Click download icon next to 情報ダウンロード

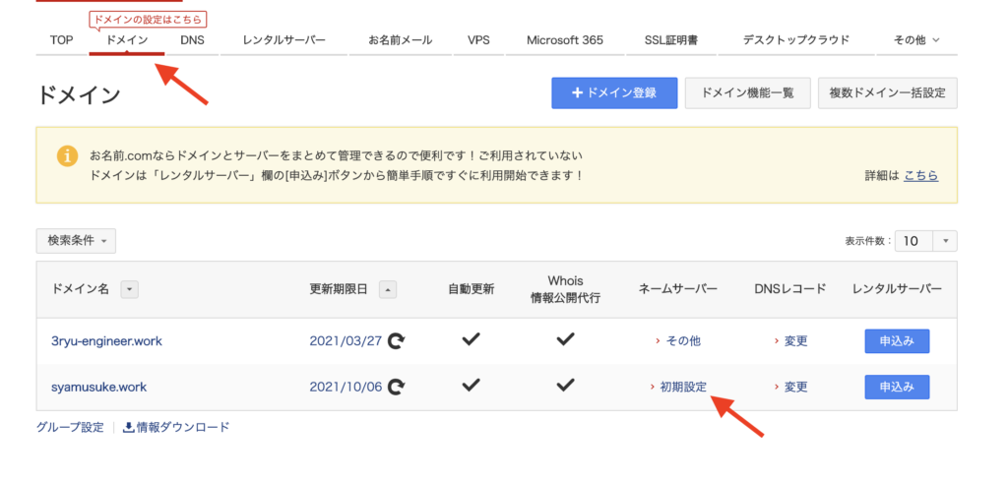129,427
